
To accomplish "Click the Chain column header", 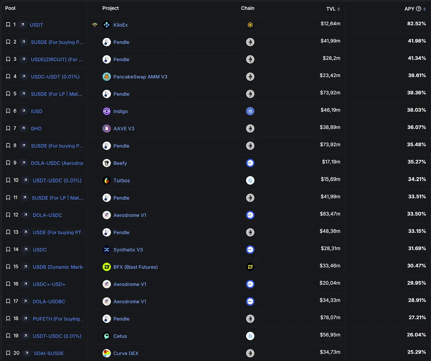I will point(247,8).
